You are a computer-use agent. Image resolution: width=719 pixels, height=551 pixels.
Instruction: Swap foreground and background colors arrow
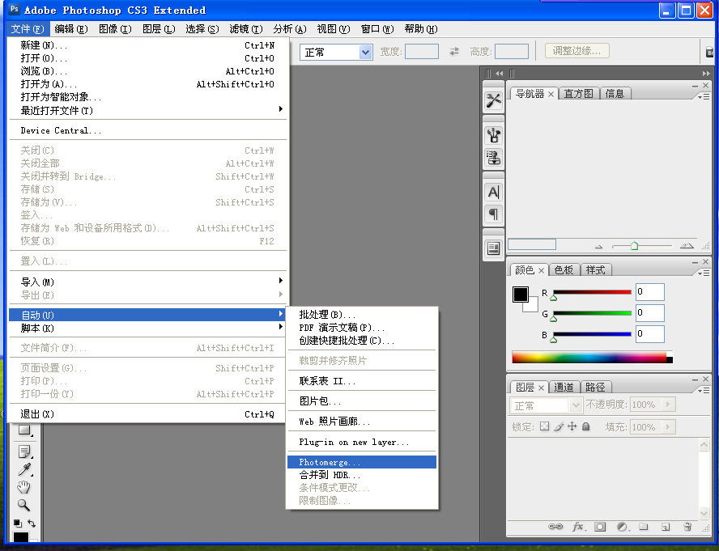point(32,523)
